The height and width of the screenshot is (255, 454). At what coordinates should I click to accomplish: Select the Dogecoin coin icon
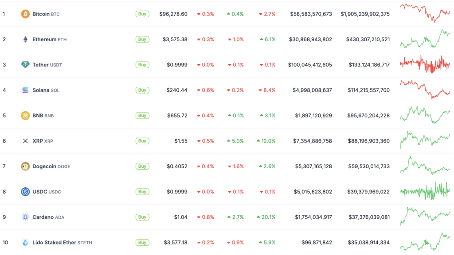[x=25, y=166]
